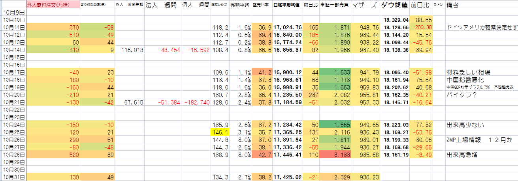Select the 日経平均終値 column header

click(287, 5)
